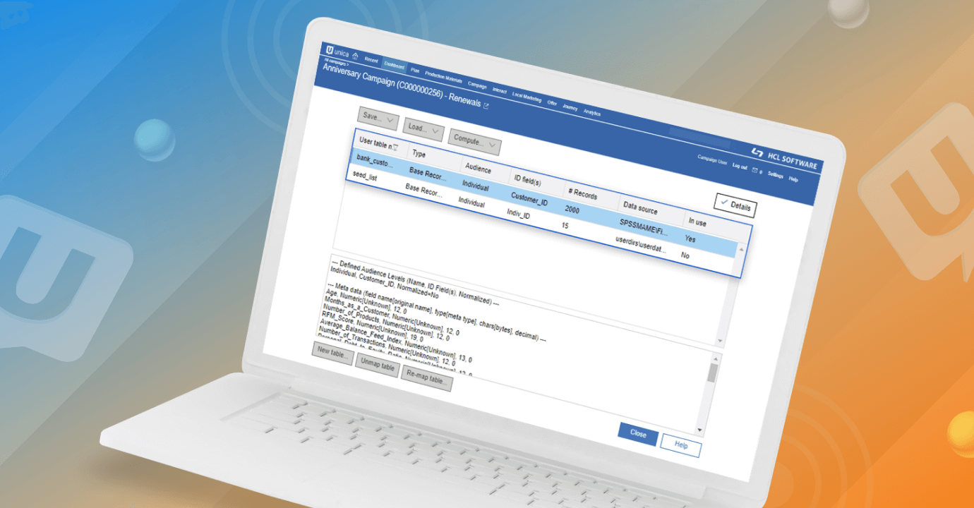Viewport: 974px width, 508px height.
Task: Toggle the Details checkbox button
Action: 735,206
